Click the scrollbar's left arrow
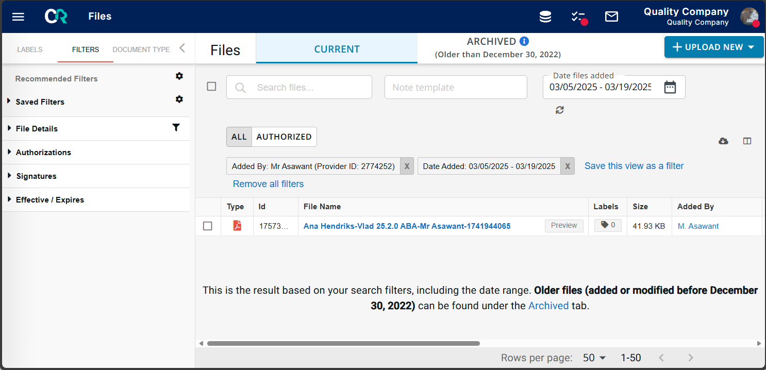 (201, 343)
